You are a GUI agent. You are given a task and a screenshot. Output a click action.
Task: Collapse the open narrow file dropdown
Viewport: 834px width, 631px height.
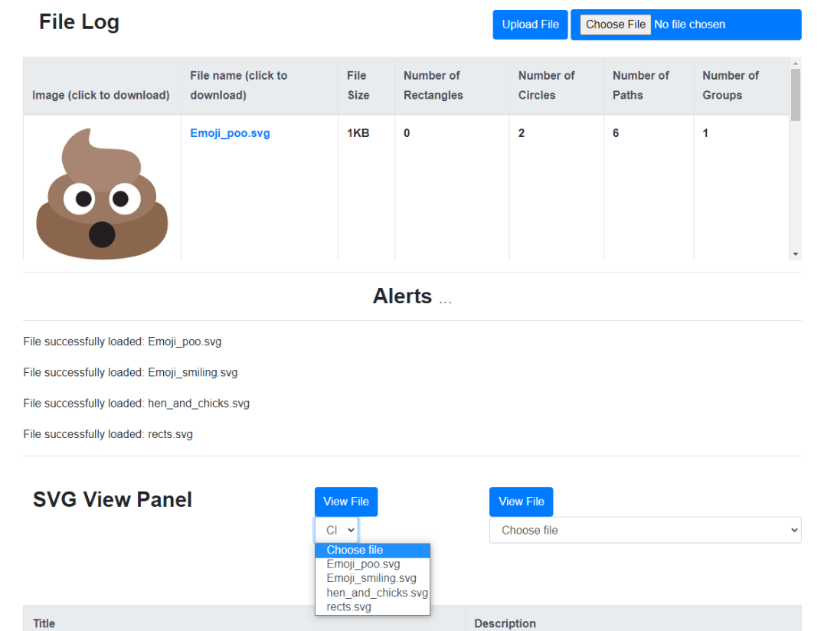(336, 530)
